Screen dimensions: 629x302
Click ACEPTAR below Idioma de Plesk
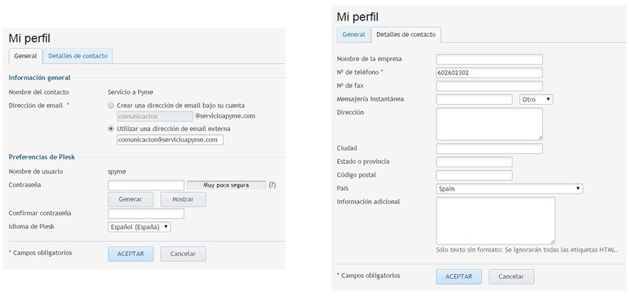coord(130,254)
